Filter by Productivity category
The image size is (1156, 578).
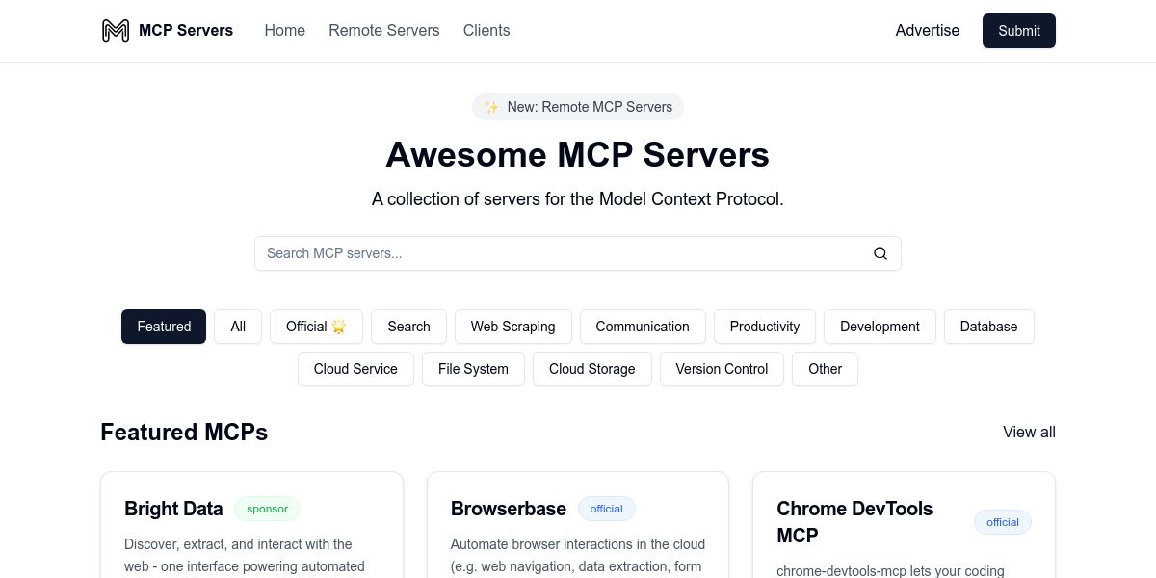click(x=765, y=327)
